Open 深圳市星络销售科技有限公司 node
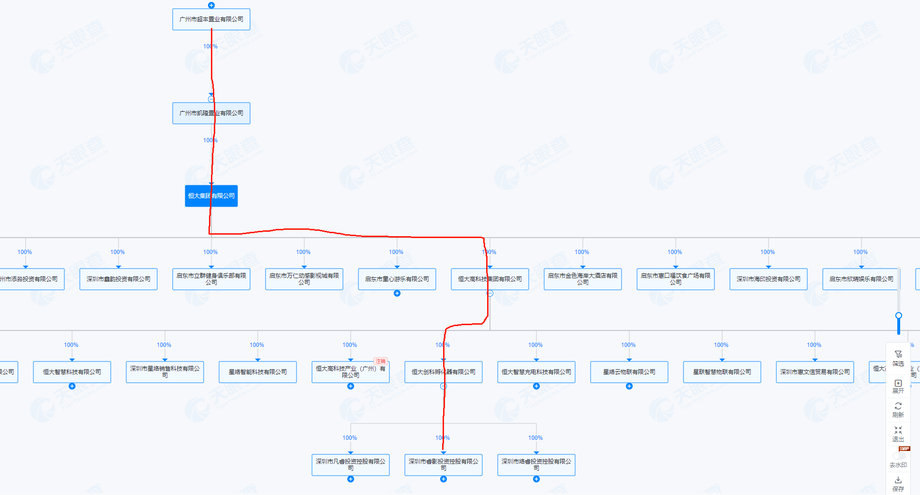Screen dimensions: 920x495 coord(165,372)
